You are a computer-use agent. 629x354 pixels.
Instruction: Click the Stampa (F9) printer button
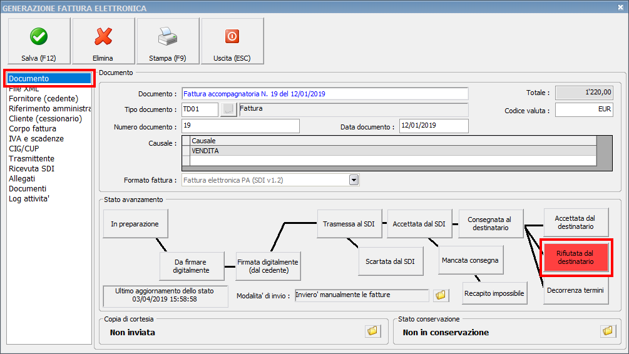(168, 41)
